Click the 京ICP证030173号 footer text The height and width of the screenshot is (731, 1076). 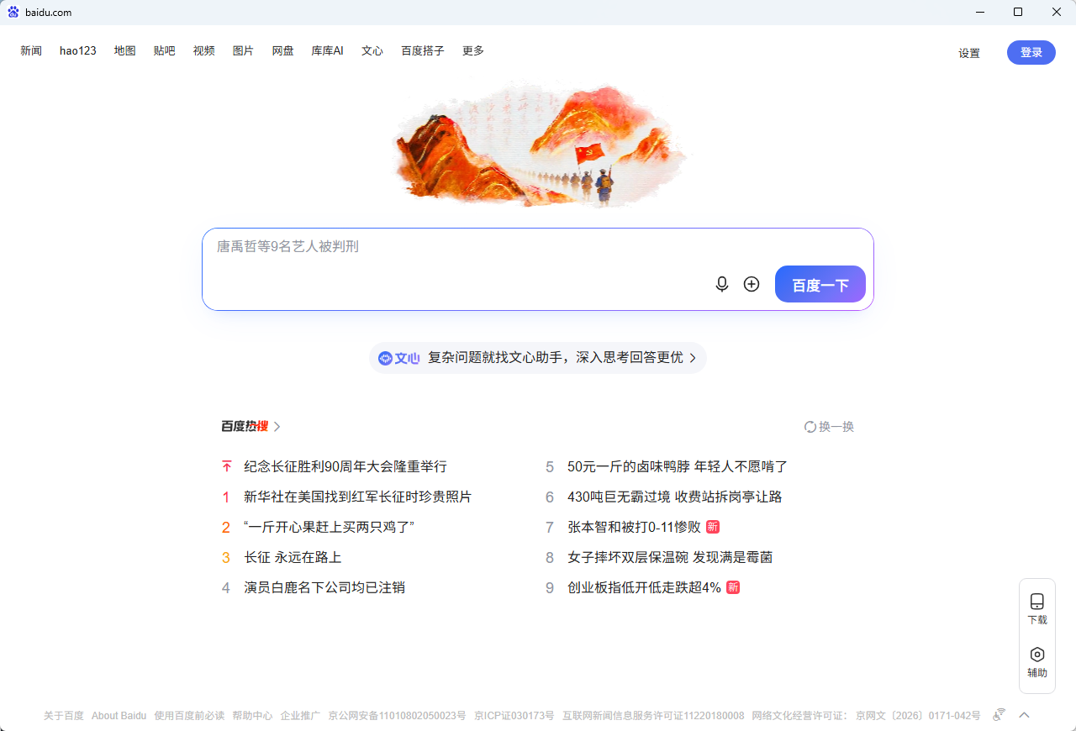coord(514,716)
